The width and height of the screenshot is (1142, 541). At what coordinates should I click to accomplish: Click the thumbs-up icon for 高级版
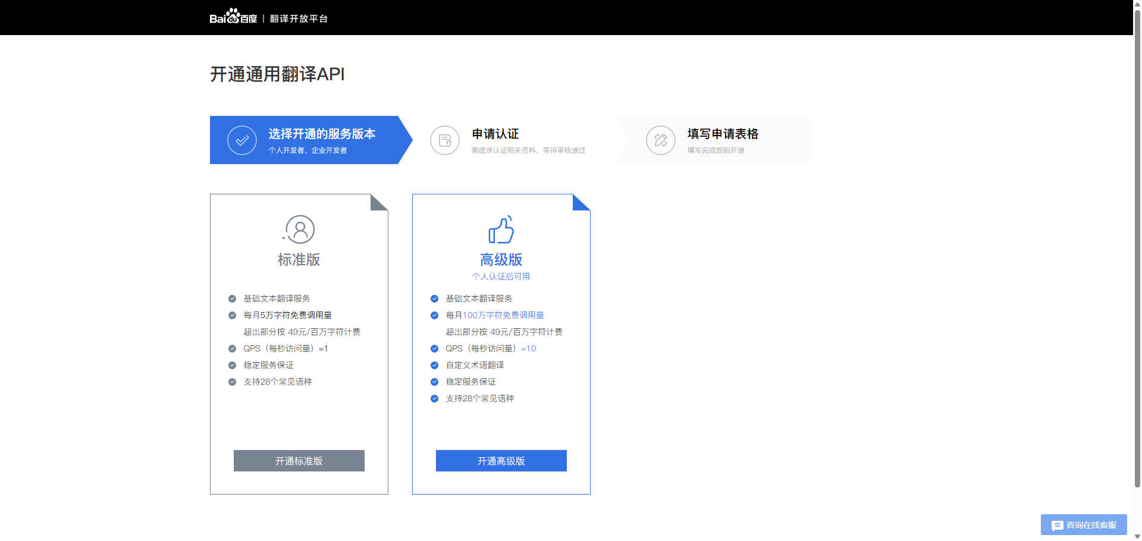click(501, 230)
